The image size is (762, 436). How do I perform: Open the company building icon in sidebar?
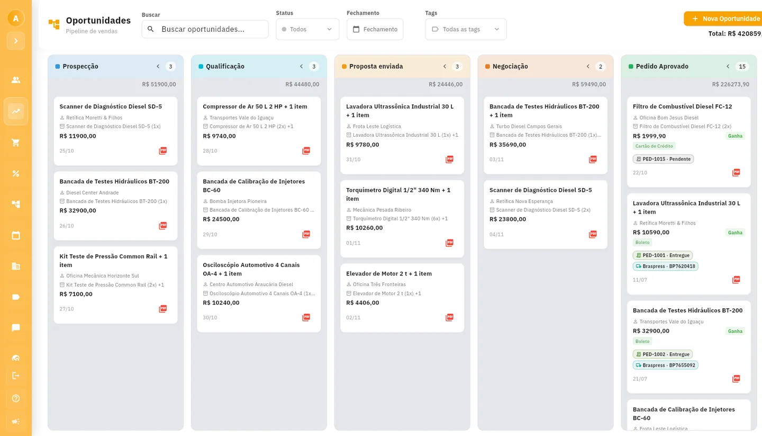16,266
